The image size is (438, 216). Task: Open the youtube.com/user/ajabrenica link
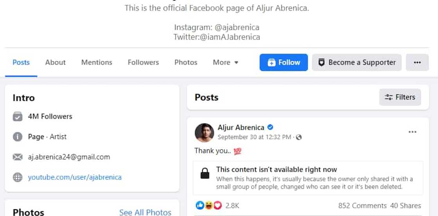[75, 177]
